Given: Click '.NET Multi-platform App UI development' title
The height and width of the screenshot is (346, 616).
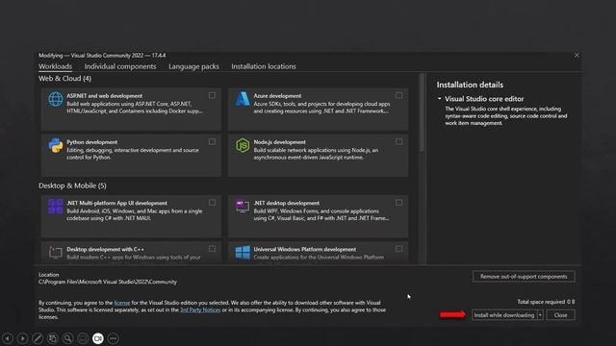Looking at the screenshot, I should tap(116, 203).
